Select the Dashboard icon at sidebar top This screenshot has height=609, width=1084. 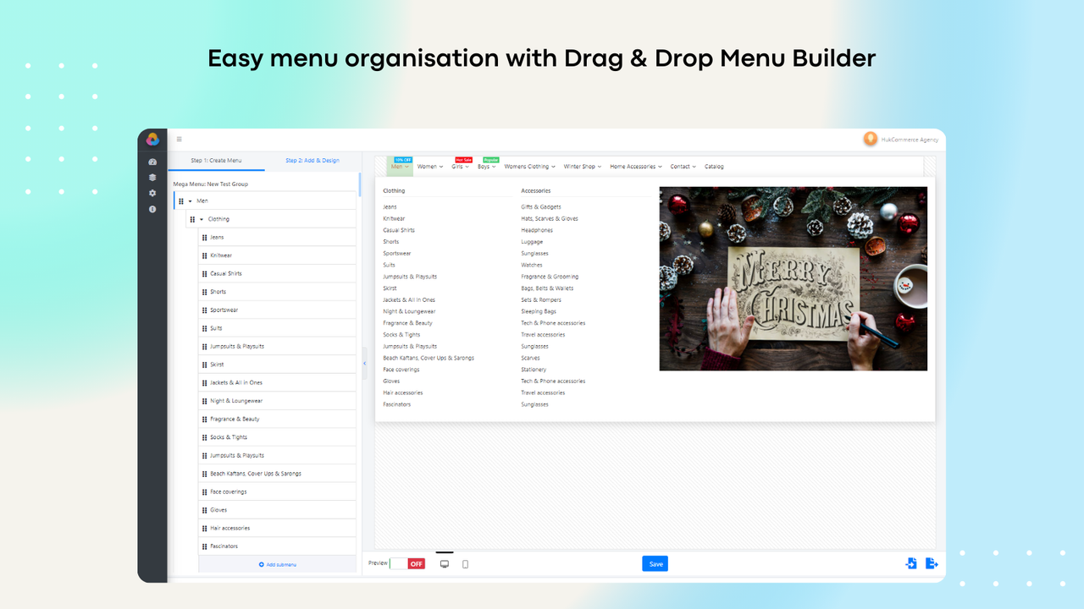pos(152,162)
